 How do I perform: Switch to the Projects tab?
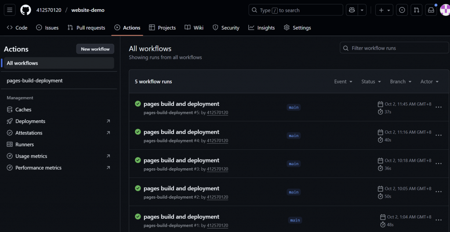163,28
